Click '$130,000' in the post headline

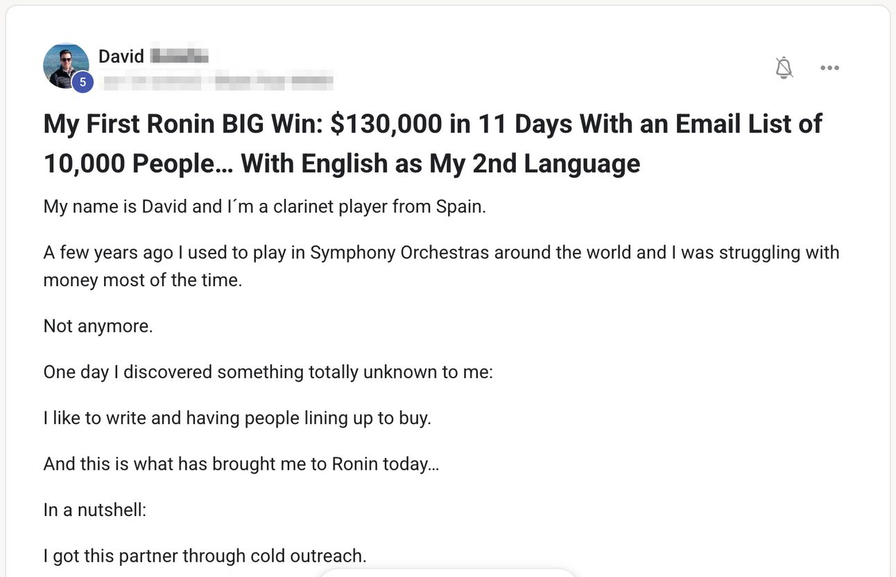click(x=386, y=124)
